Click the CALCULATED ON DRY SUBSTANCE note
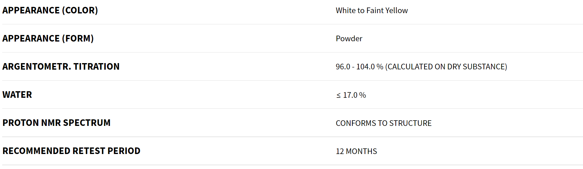The image size is (583, 169). [x=446, y=67]
